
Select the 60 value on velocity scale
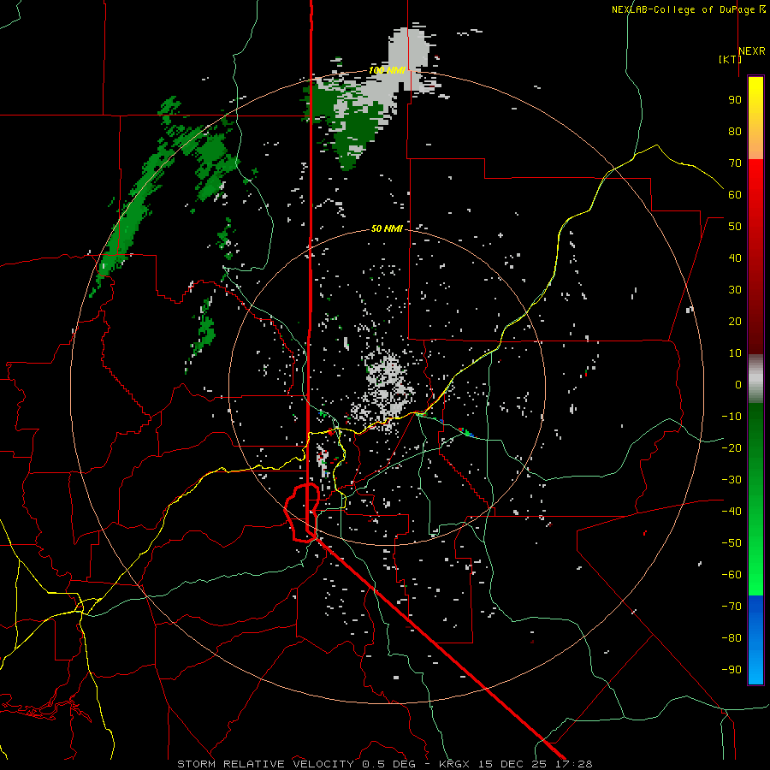point(735,194)
